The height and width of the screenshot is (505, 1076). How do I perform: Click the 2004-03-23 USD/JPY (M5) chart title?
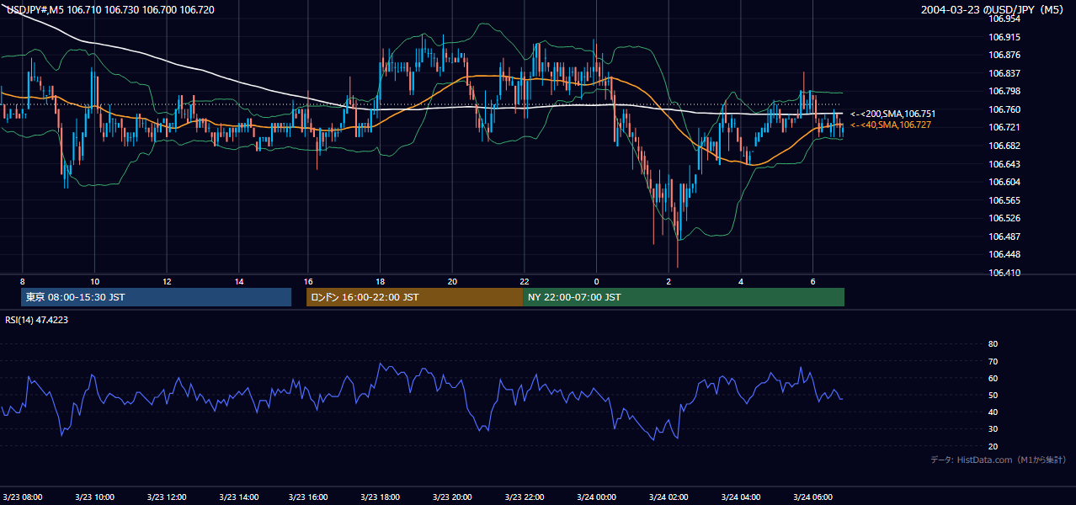coord(993,10)
